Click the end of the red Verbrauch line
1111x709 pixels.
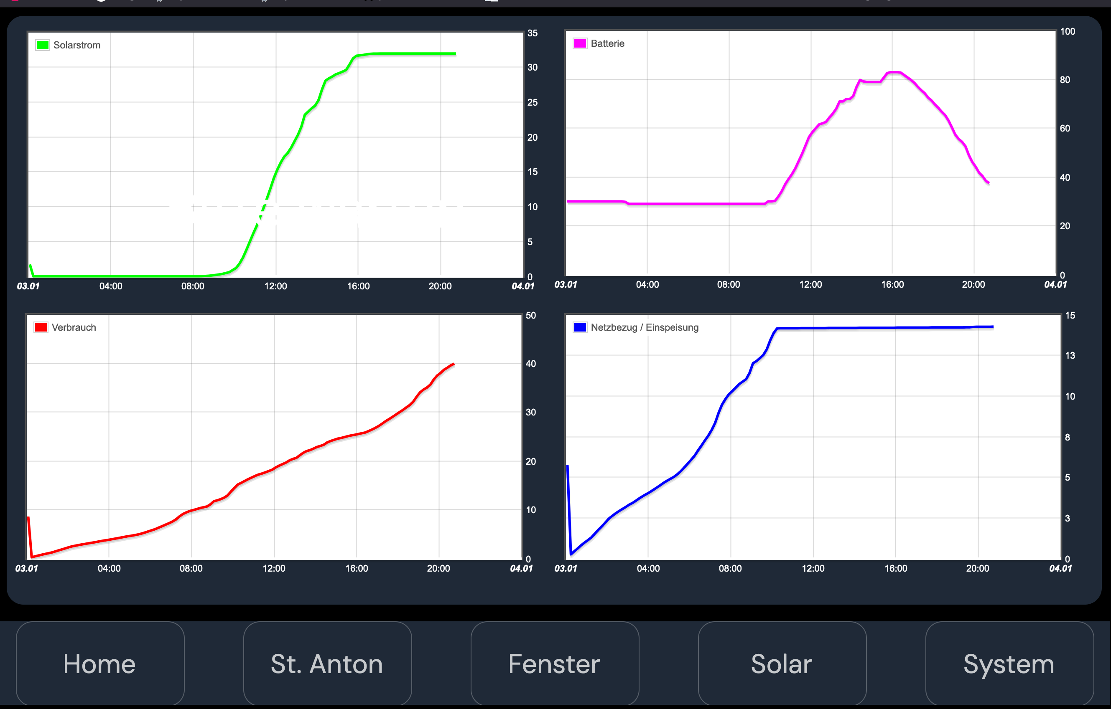454,364
